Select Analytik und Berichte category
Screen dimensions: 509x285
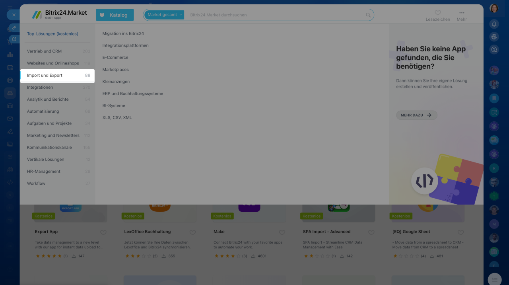58,99
